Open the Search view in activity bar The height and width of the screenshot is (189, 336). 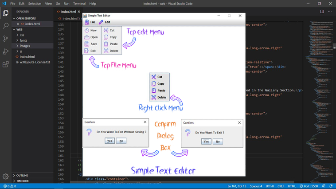tap(6, 26)
